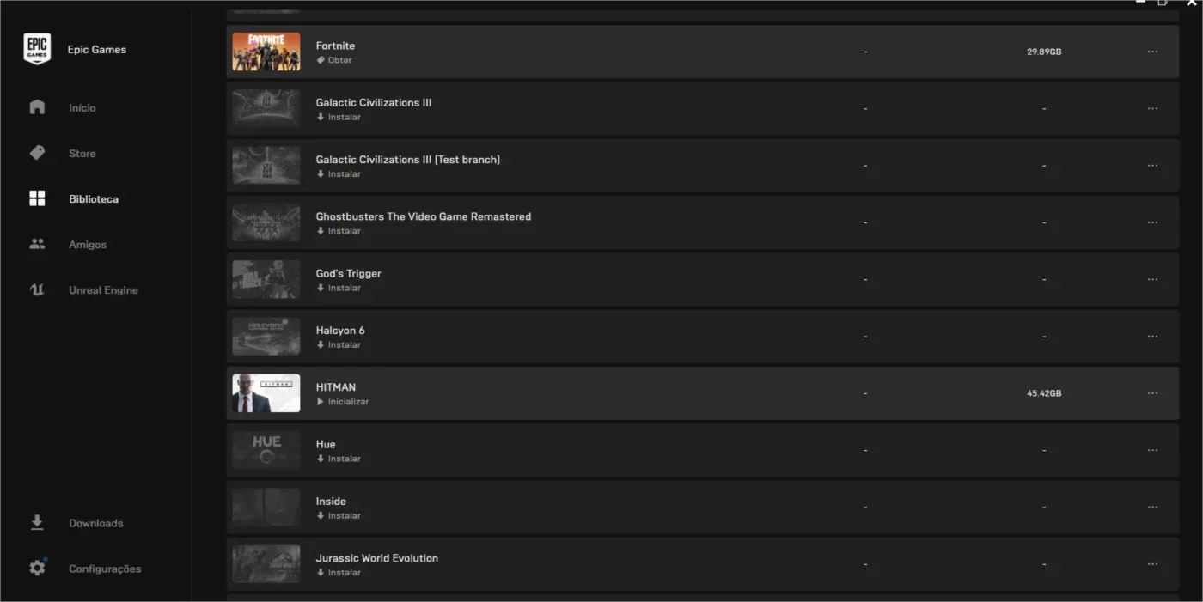Screen dimensions: 1203x602
Task: Open the Configurações gear icon
Action: [x=37, y=568]
